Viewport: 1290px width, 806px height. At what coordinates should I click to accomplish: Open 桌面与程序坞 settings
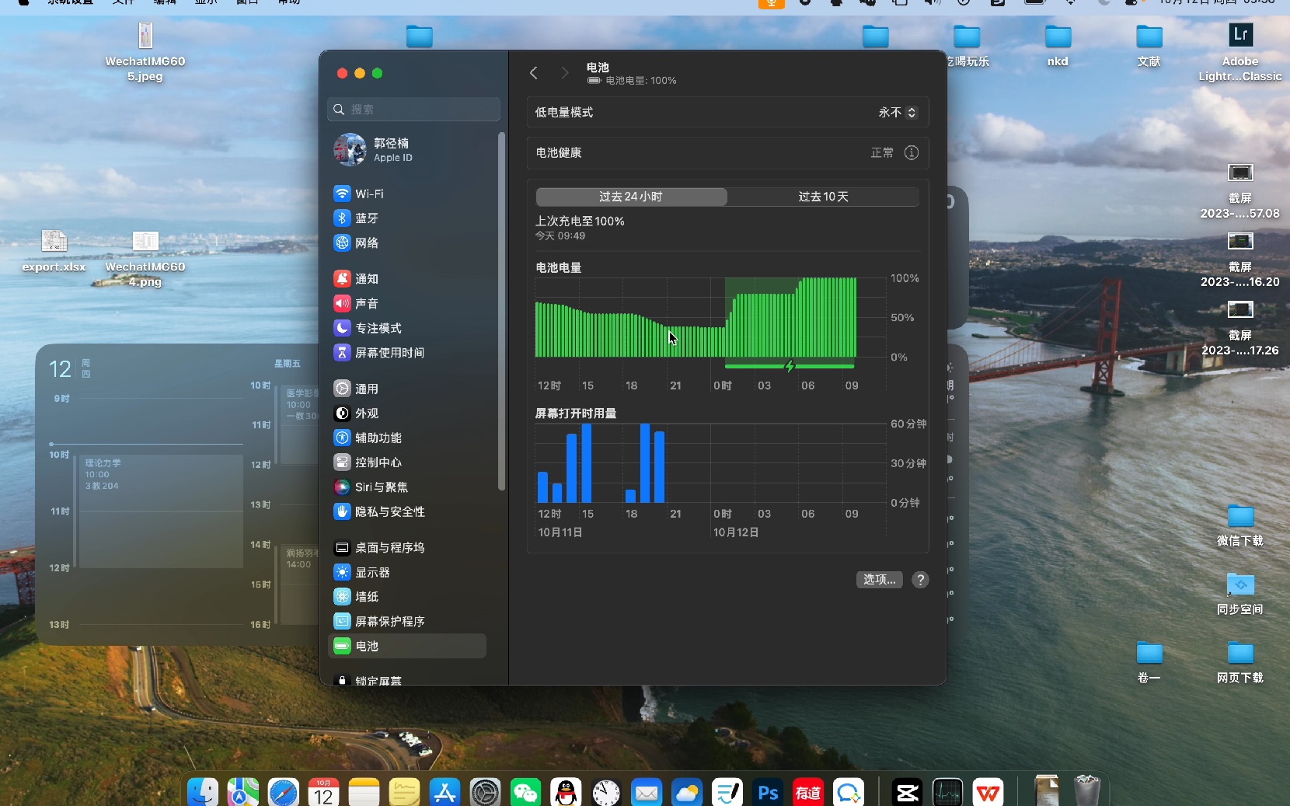click(x=407, y=548)
